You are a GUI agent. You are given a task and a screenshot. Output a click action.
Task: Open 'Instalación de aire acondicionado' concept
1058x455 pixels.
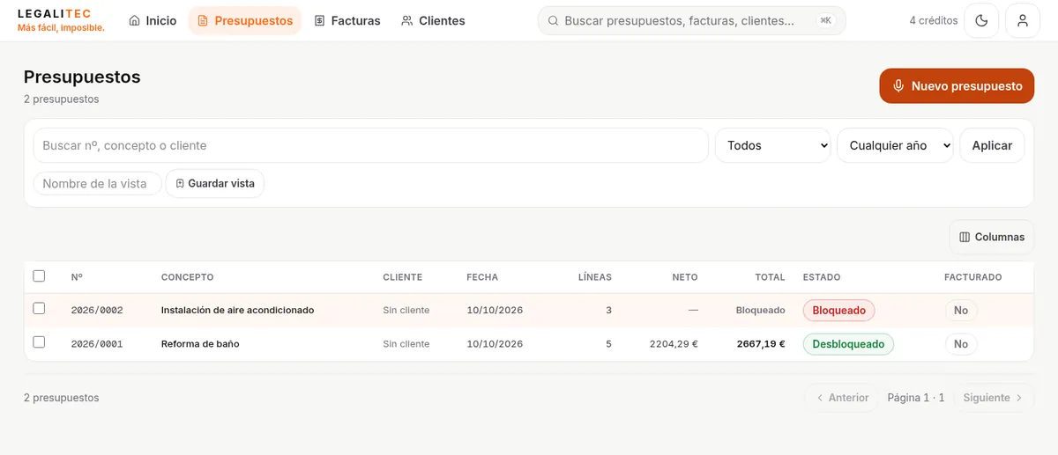pos(237,310)
